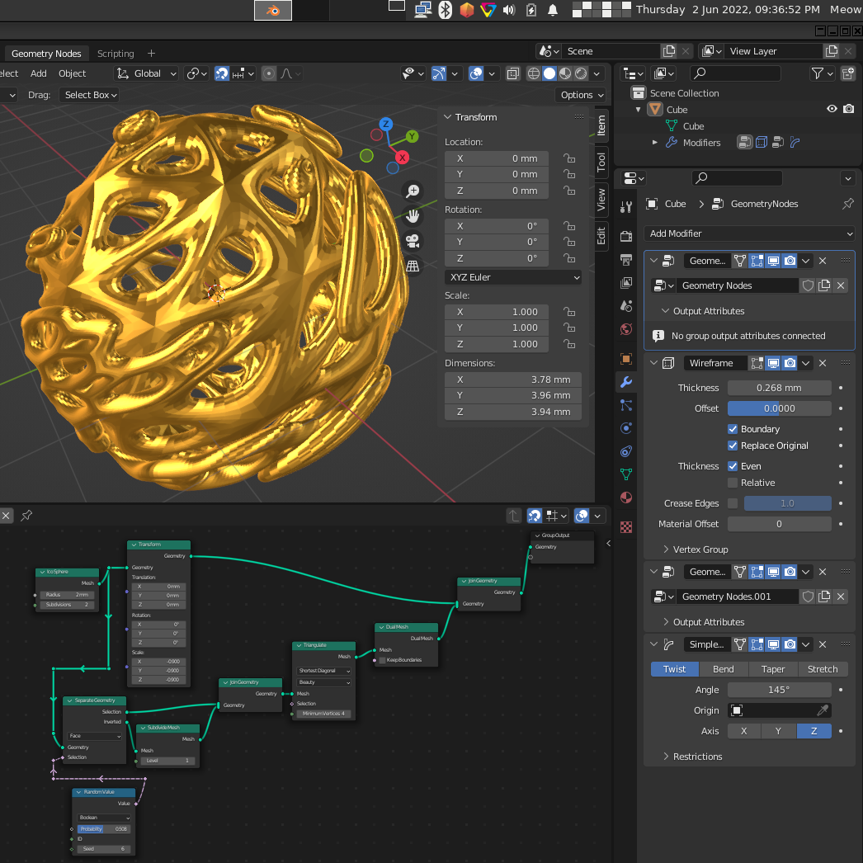The width and height of the screenshot is (863, 863).
Task: Click the pin icon in properties header
Action: [x=847, y=204]
